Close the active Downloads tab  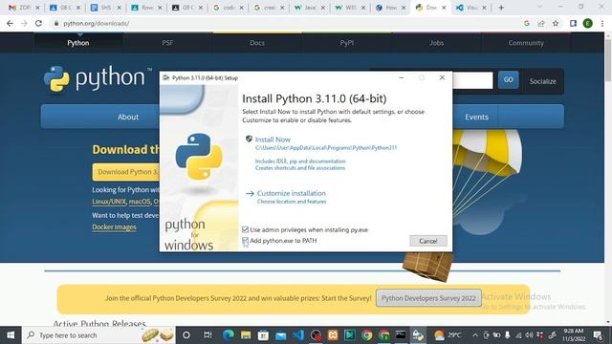pyautogui.click(x=444, y=8)
